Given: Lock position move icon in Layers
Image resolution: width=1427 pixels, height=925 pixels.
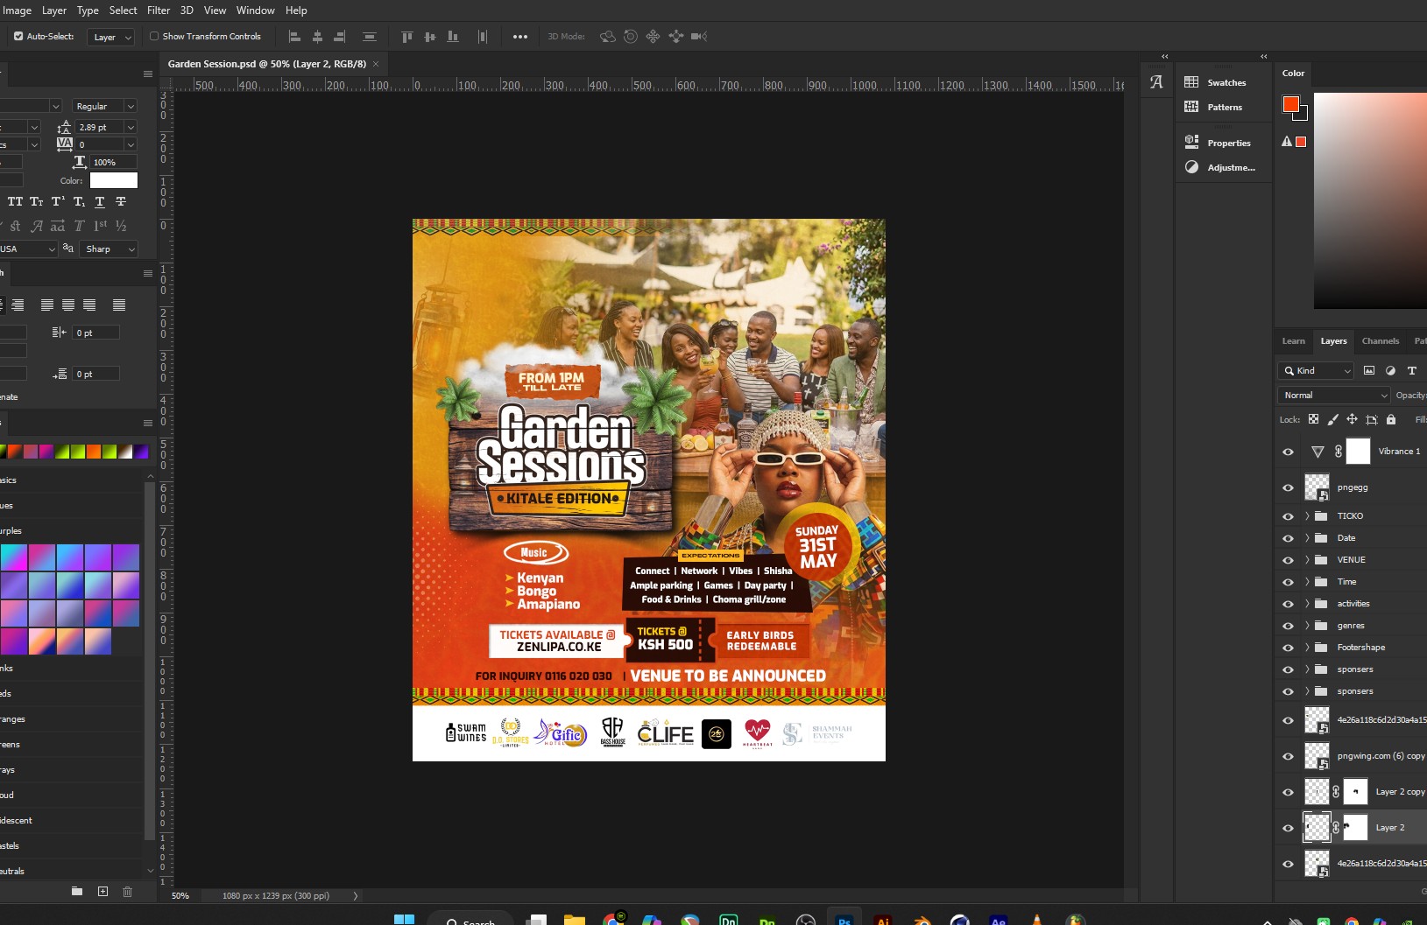Looking at the screenshot, I should (1352, 420).
